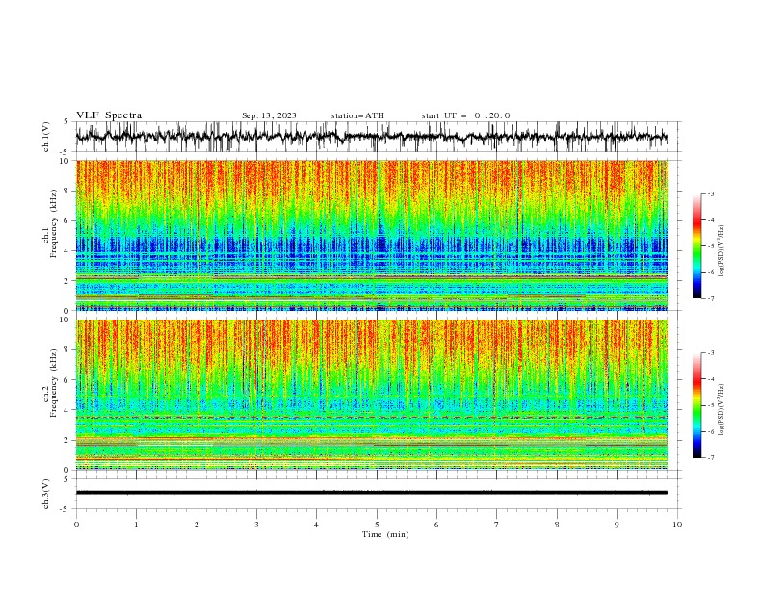Click the "ch.1(V)" waveform axis label
Viewport: 763px width, 589px height.
click(x=46, y=137)
